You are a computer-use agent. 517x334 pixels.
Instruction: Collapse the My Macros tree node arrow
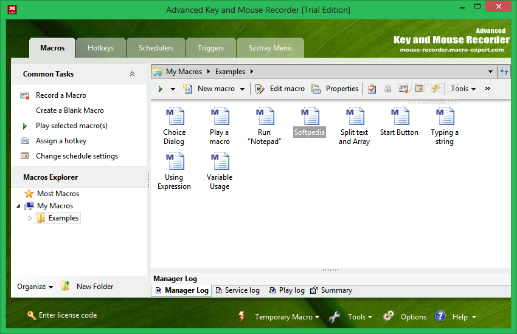pos(18,206)
